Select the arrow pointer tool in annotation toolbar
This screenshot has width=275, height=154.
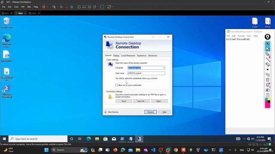(267, 49)
